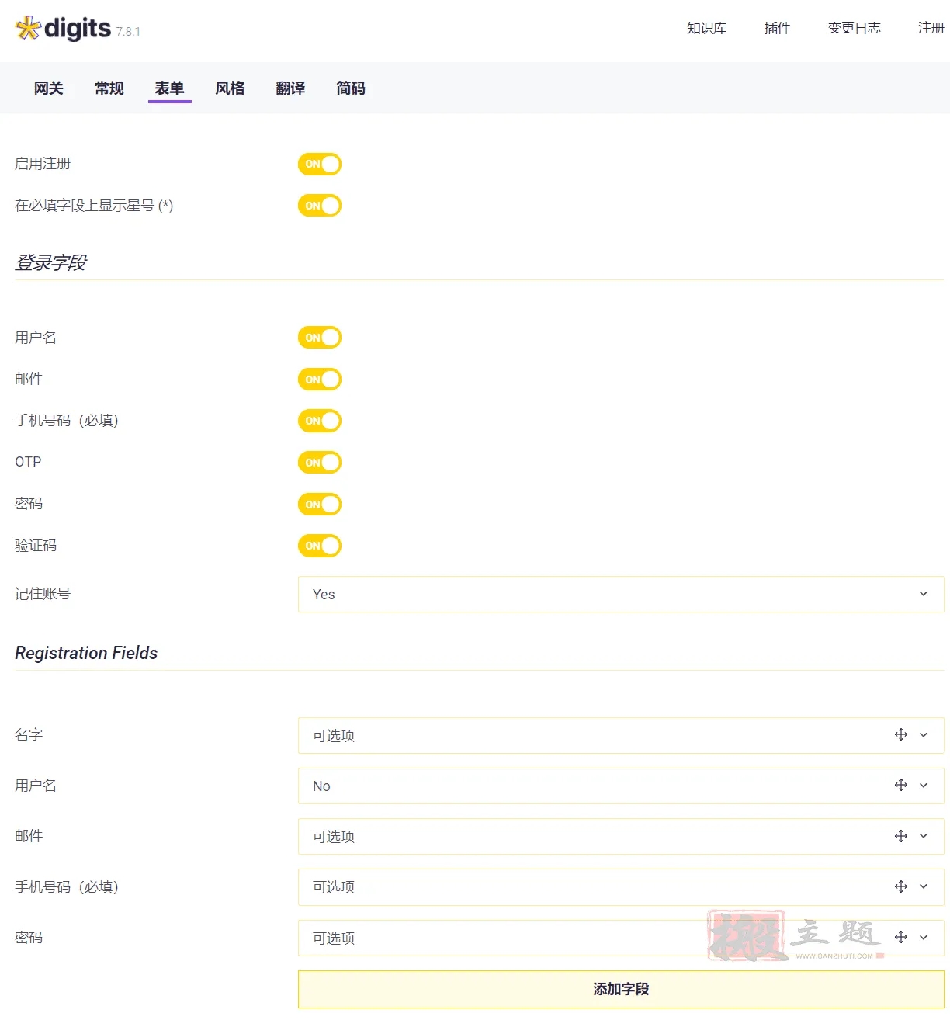Disable the 用户名 login field switch
This screenshot has width=950, height=1020.
pos(320,338)
